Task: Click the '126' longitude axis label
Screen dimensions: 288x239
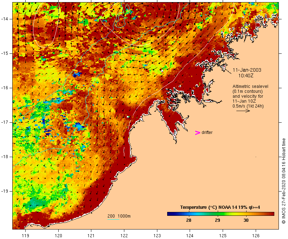Action: 256,235
